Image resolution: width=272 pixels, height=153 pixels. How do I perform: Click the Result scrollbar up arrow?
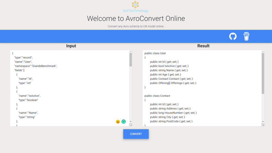(x=263, y=52)
